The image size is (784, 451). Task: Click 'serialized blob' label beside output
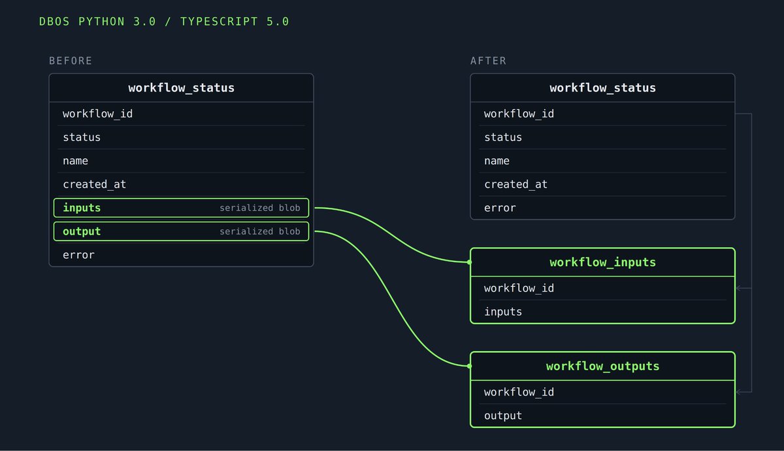(260, 231)
